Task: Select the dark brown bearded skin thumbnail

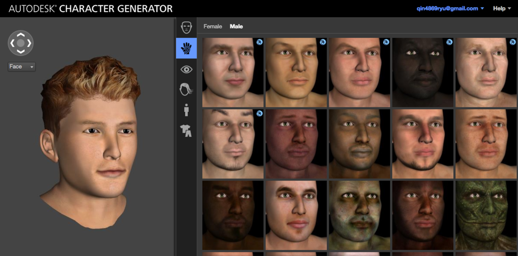Action: (x=233, y=215)
